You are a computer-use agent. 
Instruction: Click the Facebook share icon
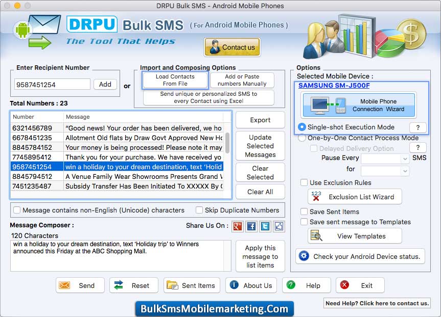point(251,226)
